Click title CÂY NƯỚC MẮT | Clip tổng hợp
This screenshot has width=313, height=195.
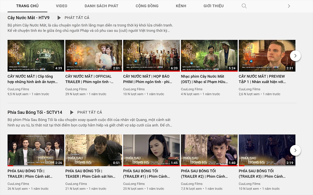click(33, 79)
